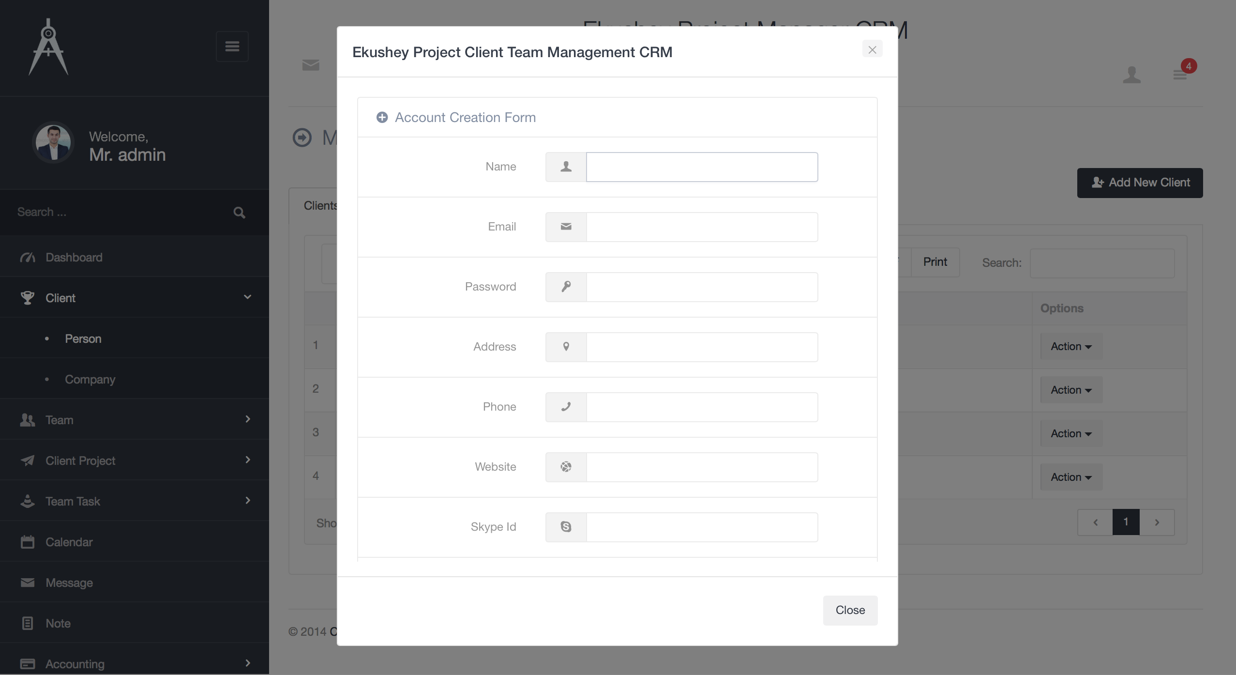Open the Calendar menu item

pos(69,542)
